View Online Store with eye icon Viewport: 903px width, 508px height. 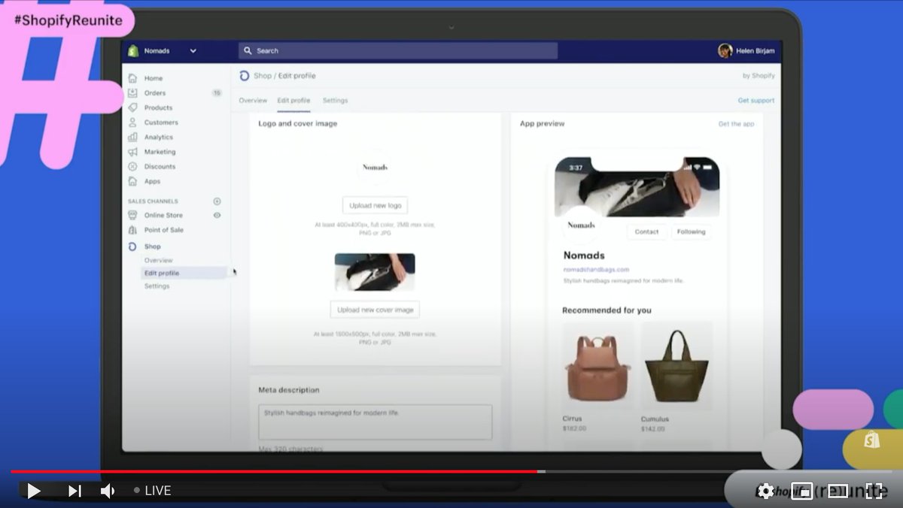[x=217, y=215]
